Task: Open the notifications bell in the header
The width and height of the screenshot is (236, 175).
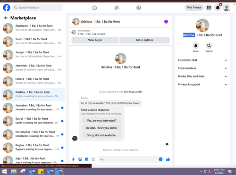Action: pos(218,8)
